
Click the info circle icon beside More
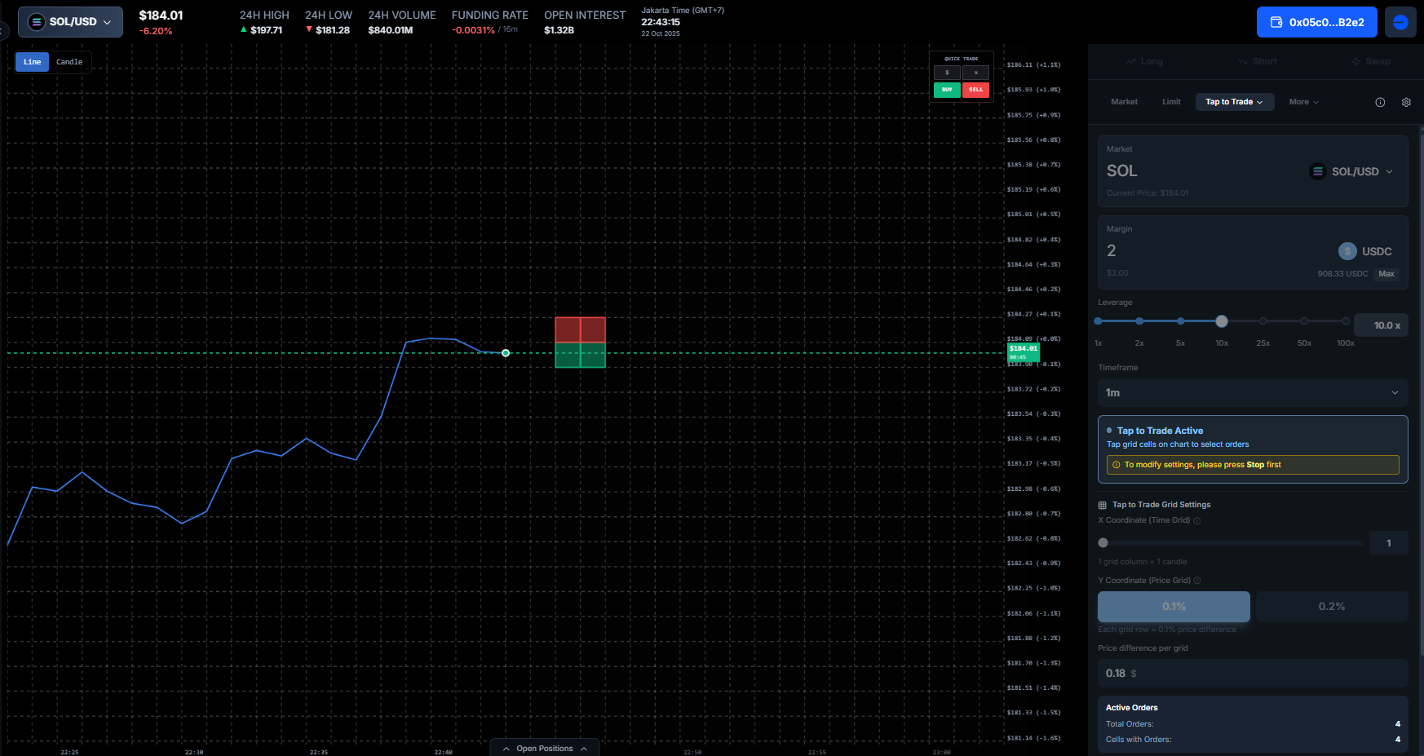click(1380, 103)
